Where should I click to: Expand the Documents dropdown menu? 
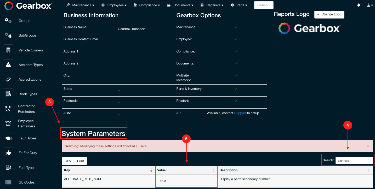click(x=180, y=5)
